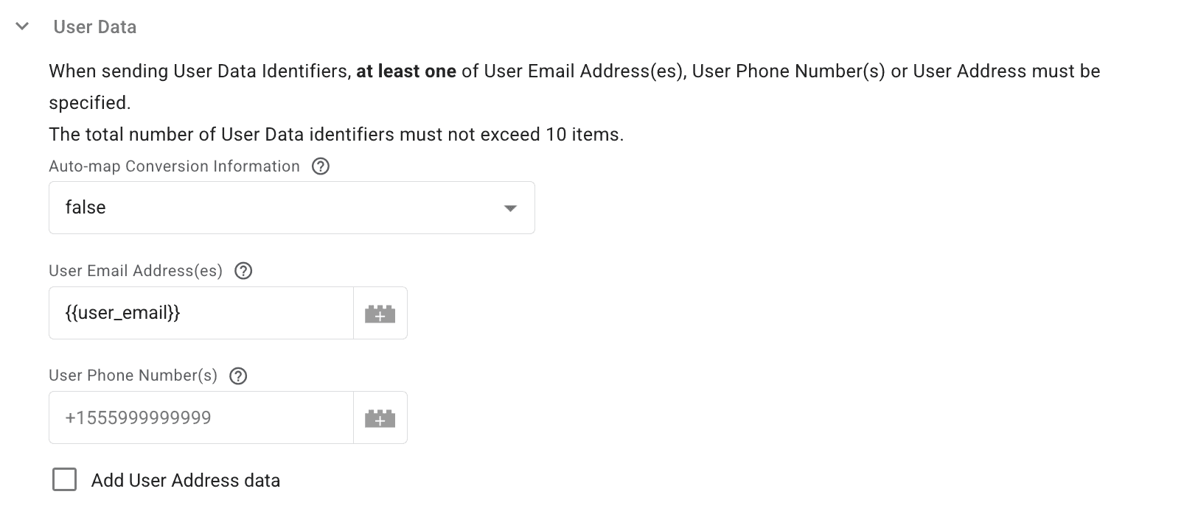Click the Add User Address data label text

[185, 479]
